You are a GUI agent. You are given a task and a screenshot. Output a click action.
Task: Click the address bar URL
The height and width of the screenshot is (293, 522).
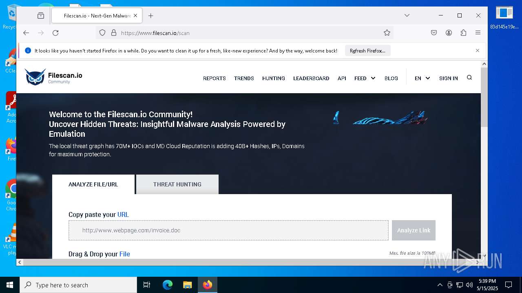point(155,33)
